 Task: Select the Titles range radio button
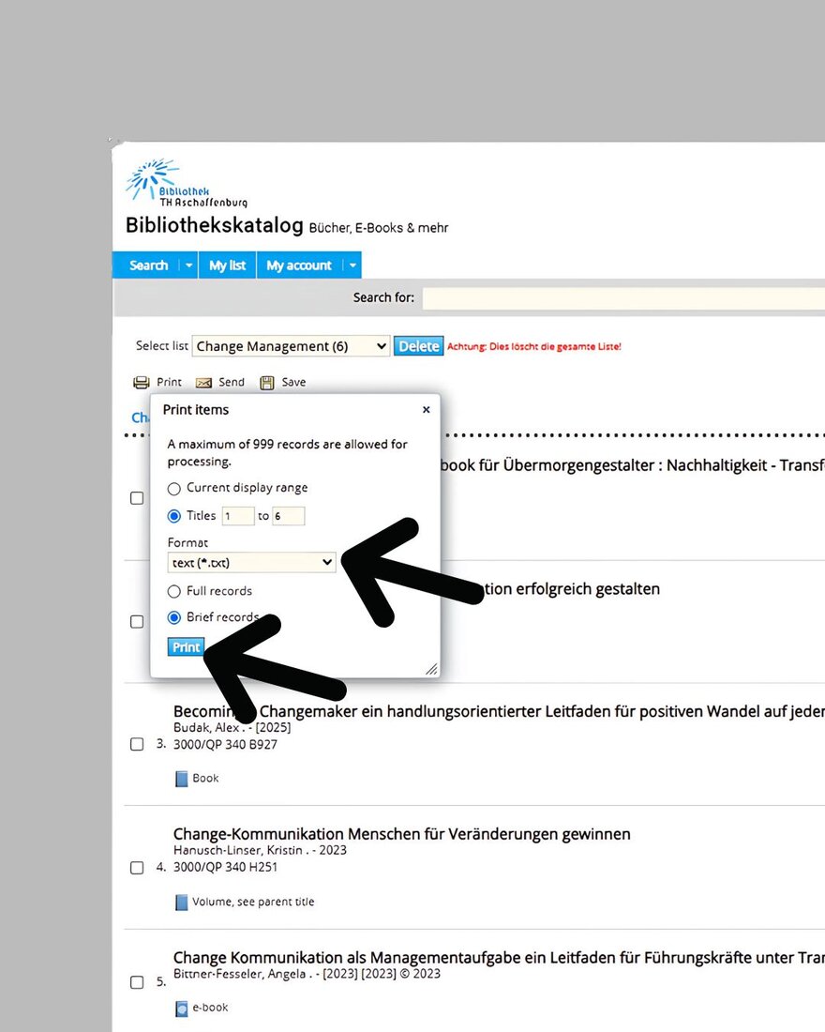[173, 516]
